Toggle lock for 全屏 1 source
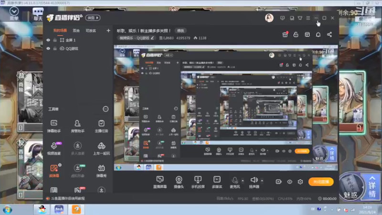 (x=55, y=40)
